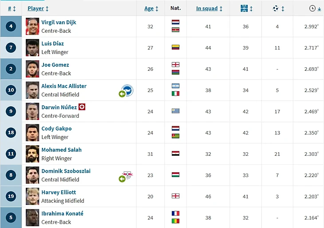
Task: Click shirt number 10 badge
Action: click(11, 90)
